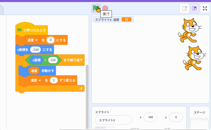Open the 速度 dropdown in the 'にする' block
Screen dimensions: 211x130
pyautogui.click(x=33, y=40)
